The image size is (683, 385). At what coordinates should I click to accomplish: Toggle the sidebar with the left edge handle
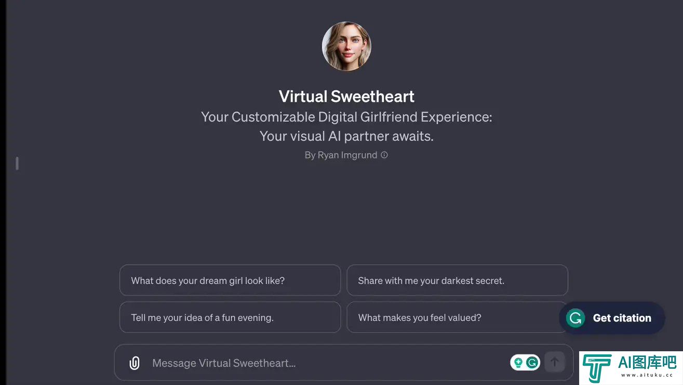click(x=17, y=163)
